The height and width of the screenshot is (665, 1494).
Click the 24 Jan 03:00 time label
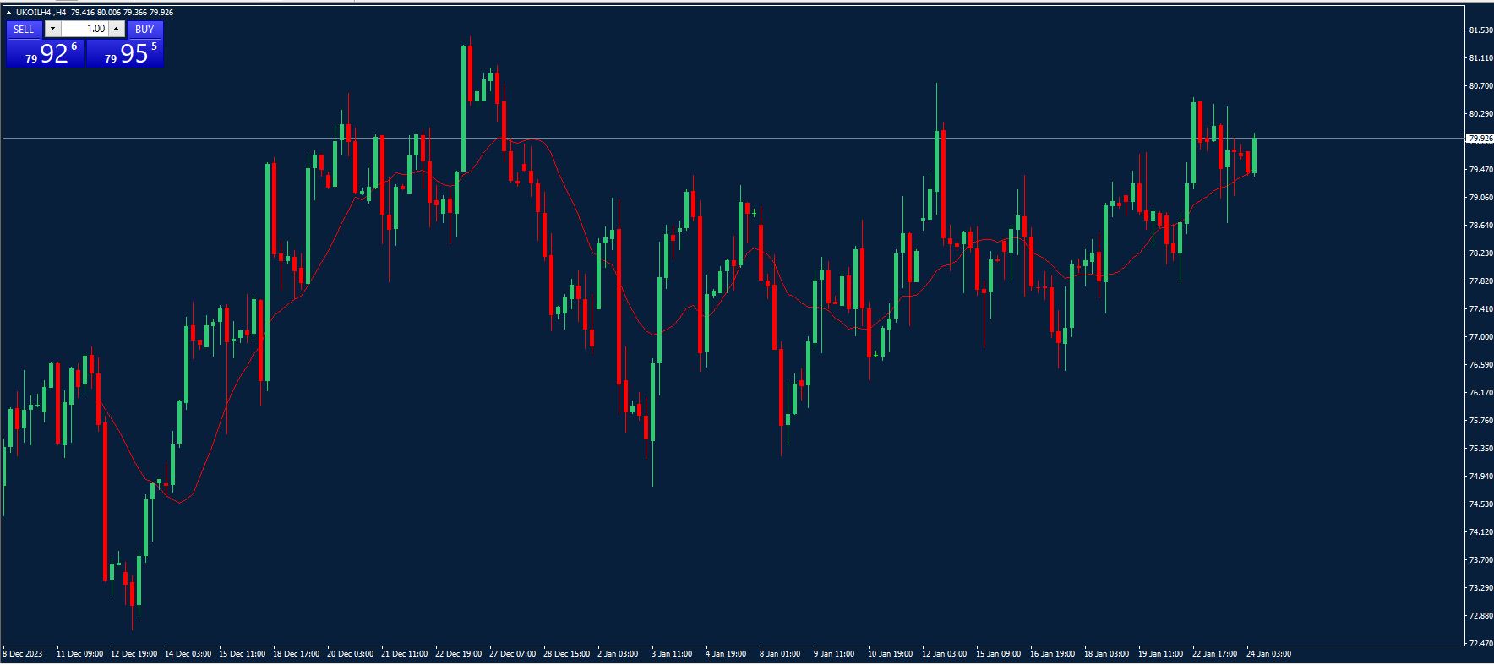1268,653
